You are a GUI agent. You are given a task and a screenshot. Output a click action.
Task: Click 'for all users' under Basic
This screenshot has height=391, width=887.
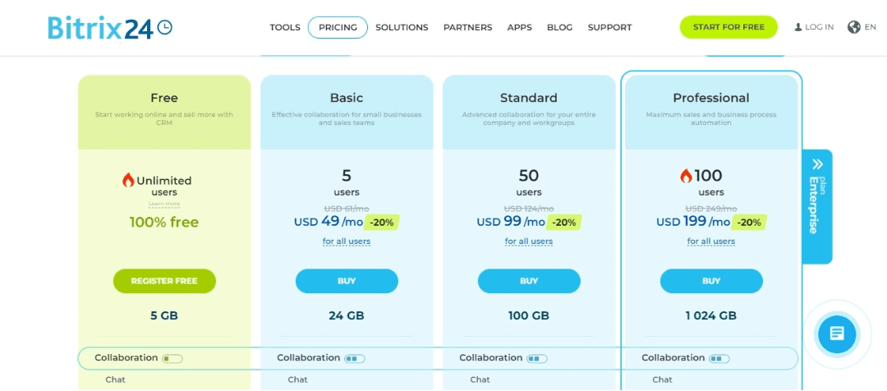347,241
